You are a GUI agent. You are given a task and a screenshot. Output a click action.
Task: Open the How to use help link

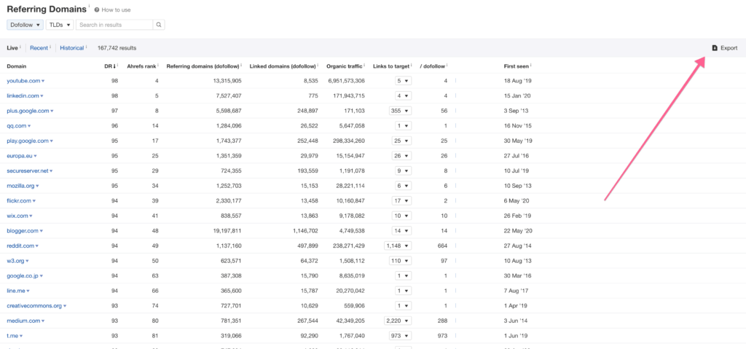pyautogui.click(x=116, y=9)
